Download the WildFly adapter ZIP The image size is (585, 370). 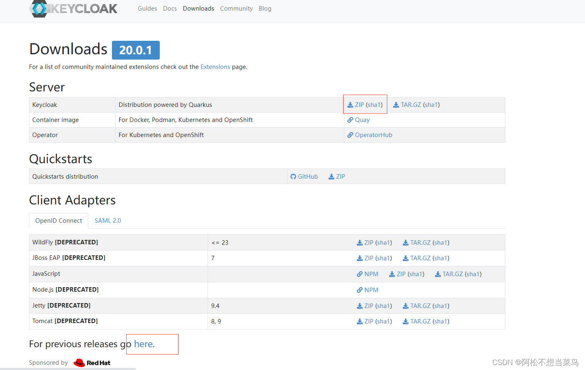[x=369, y=243]
